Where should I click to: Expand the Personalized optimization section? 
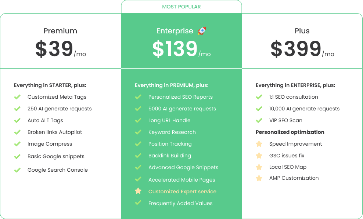(x=290, y=132)
